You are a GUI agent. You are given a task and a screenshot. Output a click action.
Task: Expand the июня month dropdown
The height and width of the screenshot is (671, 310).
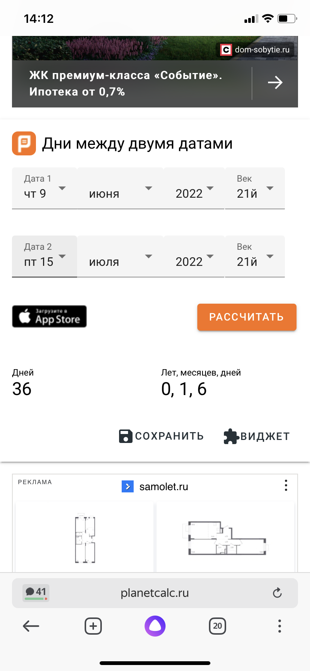point(120,188)
